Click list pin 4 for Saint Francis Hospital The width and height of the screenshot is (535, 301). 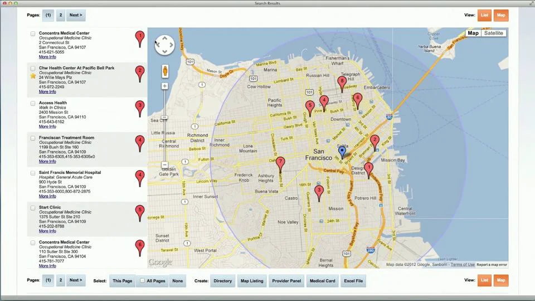coord(139,178)
